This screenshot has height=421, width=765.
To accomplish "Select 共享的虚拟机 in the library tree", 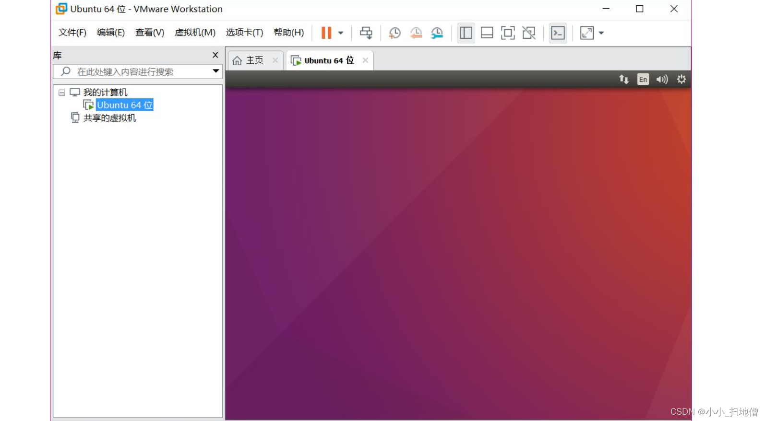I will [x=110, y=118].
